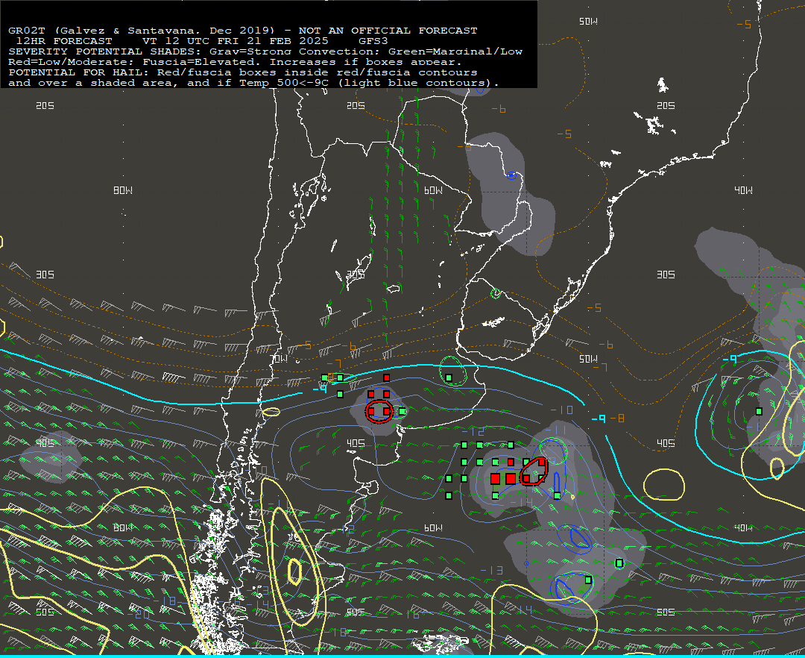The height and width of the screenshot is (658, 805).
Task: Click the '12HR FORECAST' label
Action: click(x=64, y=41)
